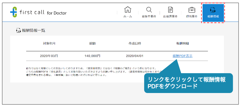Viewport: 241px width, 107px height.
Task: Select the 2020/04/01 date cell
Action: (135, 56)
